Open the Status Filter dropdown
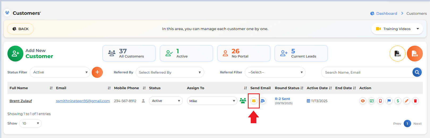This screenshot has width=430, height=138. [60, 72]
